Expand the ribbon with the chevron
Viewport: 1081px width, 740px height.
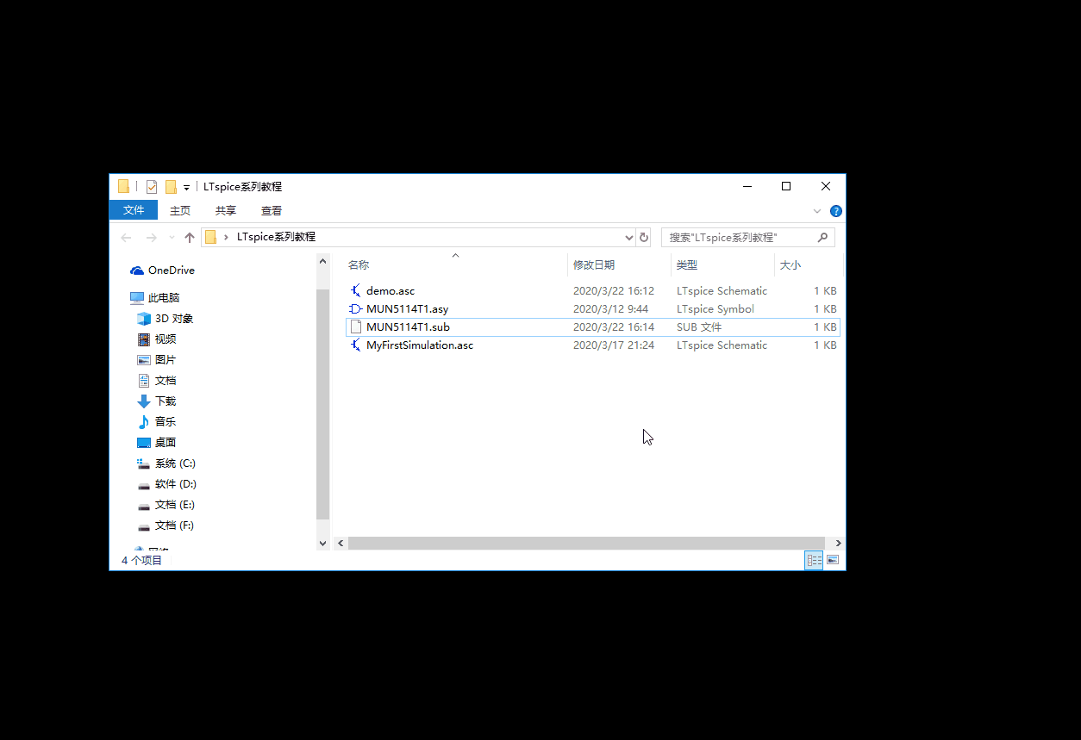pyautogui.click(x=817, y=211)
